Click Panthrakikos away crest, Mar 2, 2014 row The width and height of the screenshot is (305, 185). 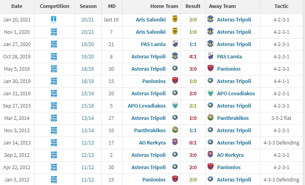click(210, 118)
